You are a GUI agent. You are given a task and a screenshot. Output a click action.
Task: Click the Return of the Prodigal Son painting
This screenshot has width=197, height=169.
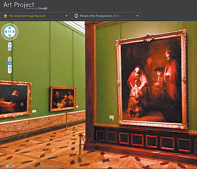tap(151, 80)
